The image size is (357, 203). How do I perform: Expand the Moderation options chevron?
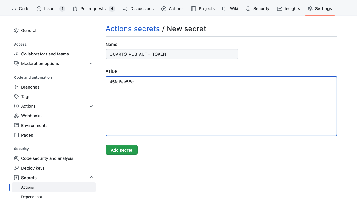coord(91,64)
